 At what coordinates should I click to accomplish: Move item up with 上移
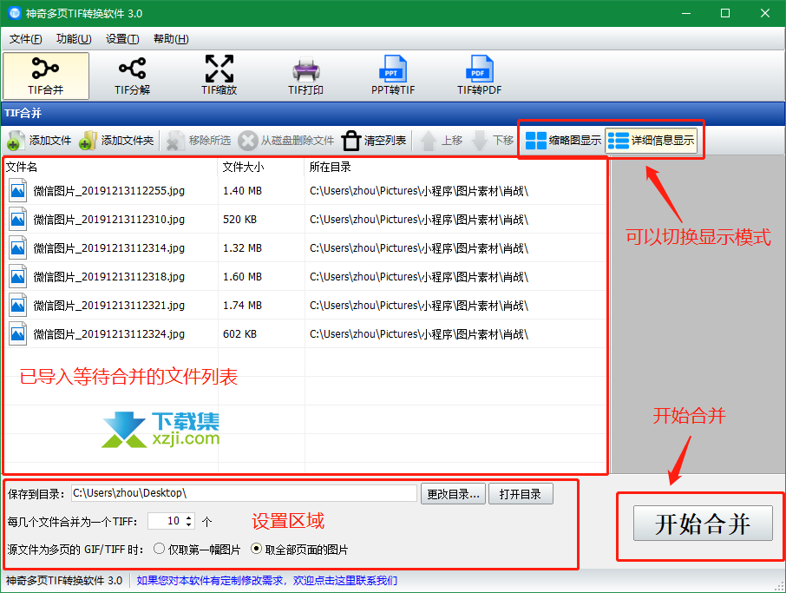(441, 141)
